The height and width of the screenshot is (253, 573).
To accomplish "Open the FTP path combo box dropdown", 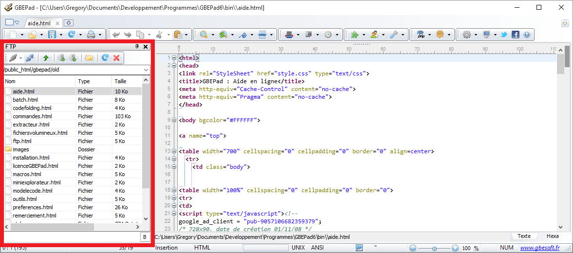I will pyautogui.click(x=146, y=70).
